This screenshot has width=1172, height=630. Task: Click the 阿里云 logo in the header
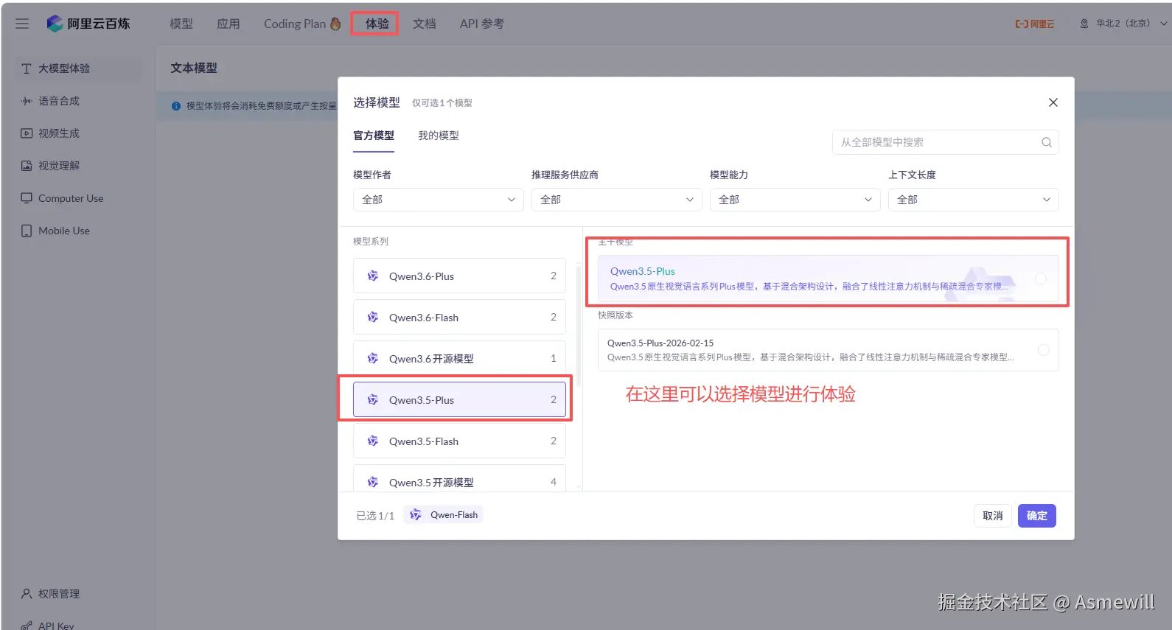[x=1035, y=24]
